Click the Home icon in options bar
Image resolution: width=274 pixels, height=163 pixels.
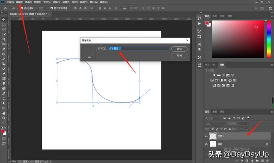coord(6,8)
